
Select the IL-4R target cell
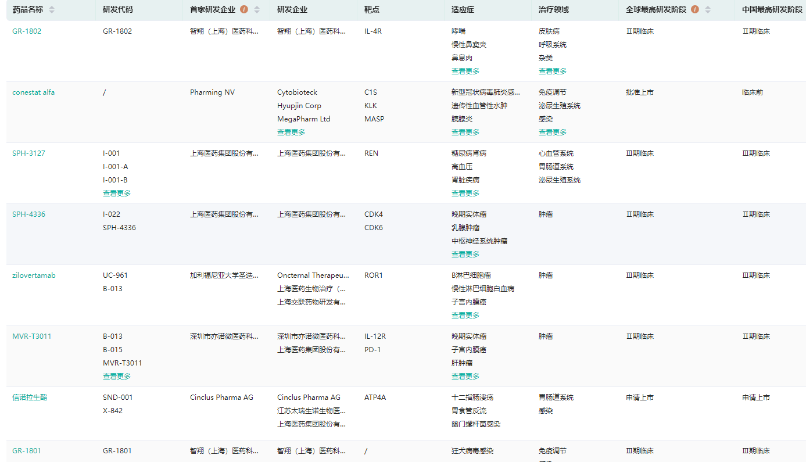coord(373,31)
